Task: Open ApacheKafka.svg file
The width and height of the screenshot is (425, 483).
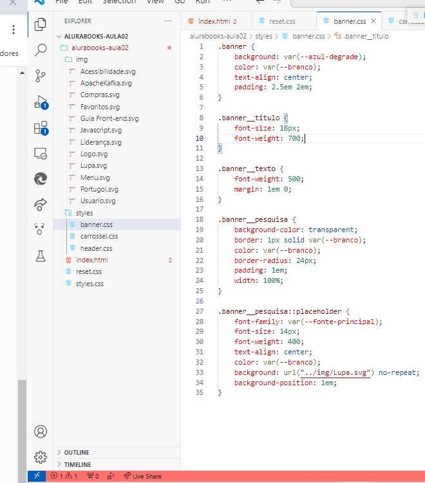Action: point(106,83)
